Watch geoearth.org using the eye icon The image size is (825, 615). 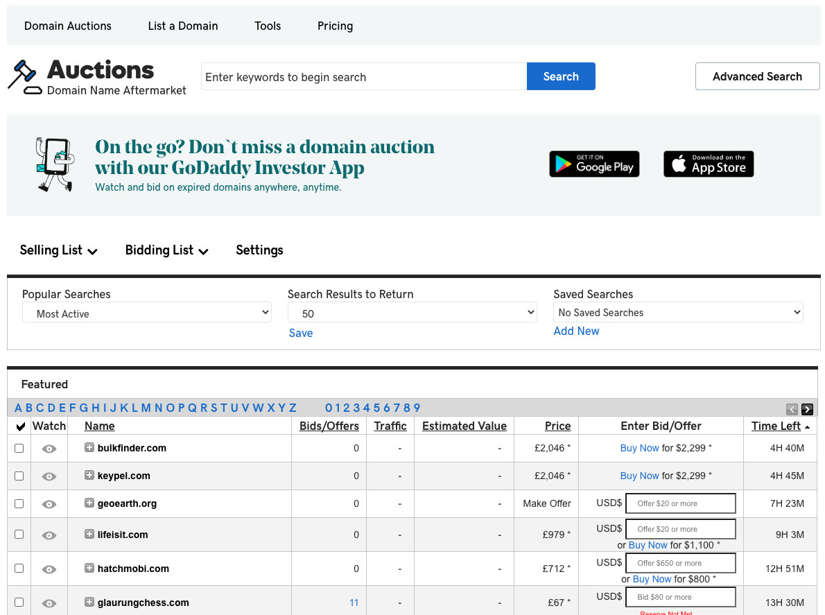[x=49, y=504]
